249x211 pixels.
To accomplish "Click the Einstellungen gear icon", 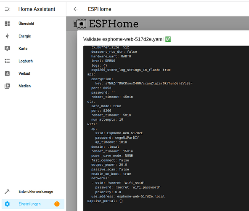I will [x=7, y=204].
